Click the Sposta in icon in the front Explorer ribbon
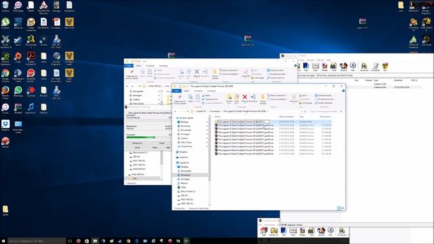Viewport: 434px width, 244px height. [229, 97]
